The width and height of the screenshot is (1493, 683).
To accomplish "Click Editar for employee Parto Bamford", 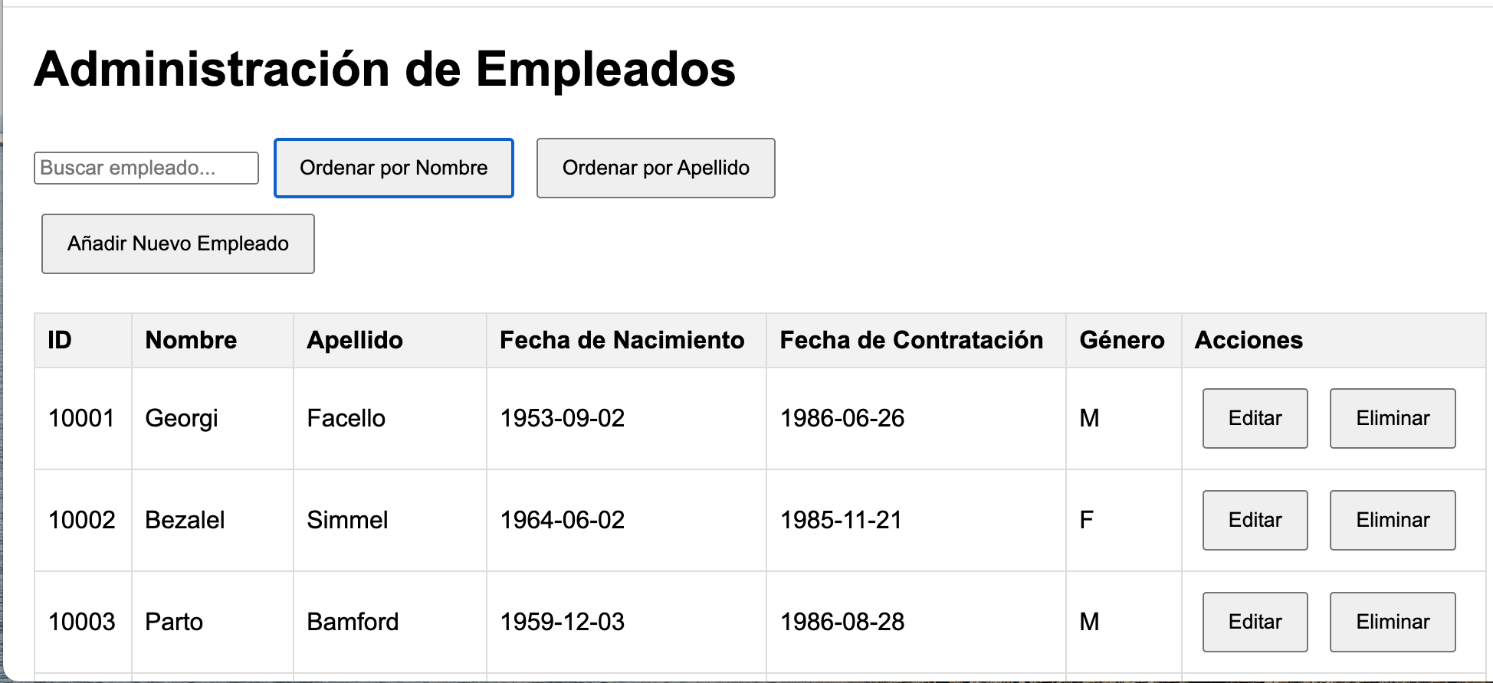I will tap(1254, 622).
